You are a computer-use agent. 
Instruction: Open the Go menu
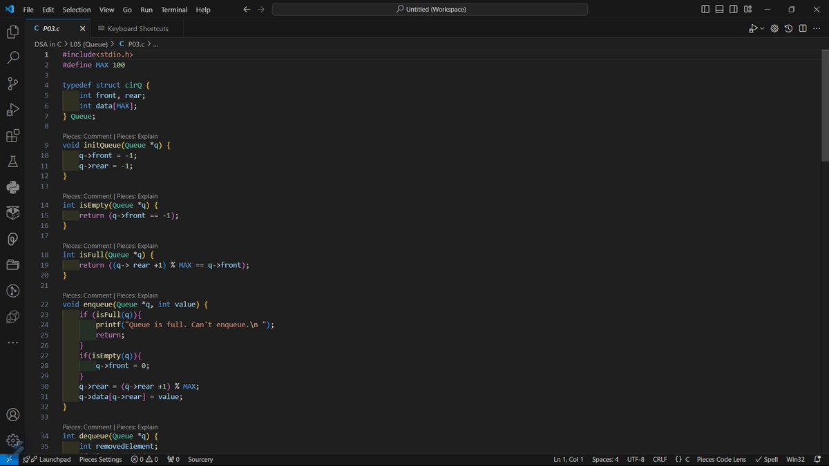pyautogui.click(x=127, y=10)
